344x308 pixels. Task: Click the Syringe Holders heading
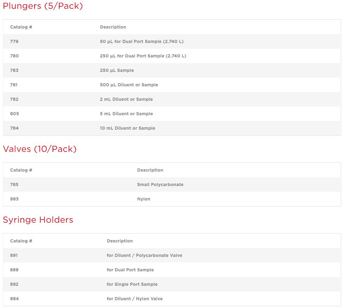click(38, 220)
